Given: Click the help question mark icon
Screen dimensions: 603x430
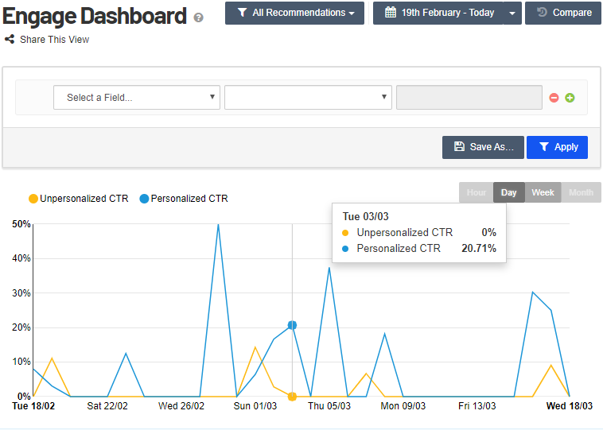Looking at the screenshot, I should (x=198, y=17).
